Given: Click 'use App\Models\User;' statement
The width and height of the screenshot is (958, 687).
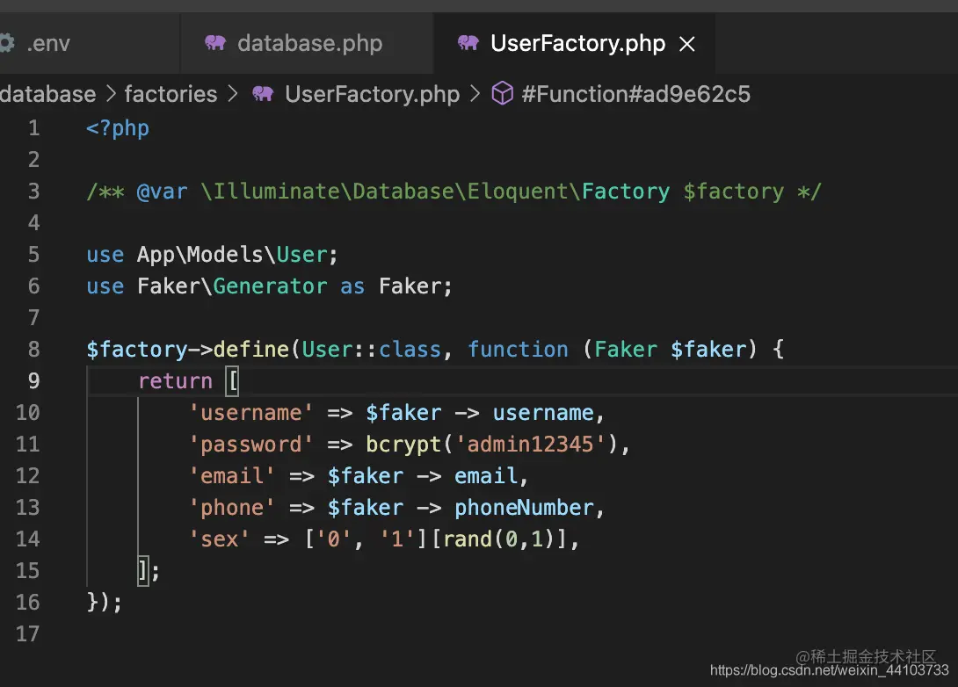Looking at the screenshot, I should tap(212, 255).
